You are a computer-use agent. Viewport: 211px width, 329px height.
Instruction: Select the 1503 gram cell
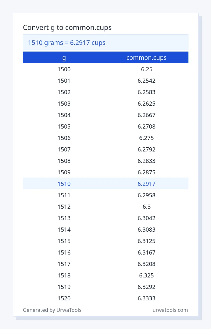[x=64, y=104]
